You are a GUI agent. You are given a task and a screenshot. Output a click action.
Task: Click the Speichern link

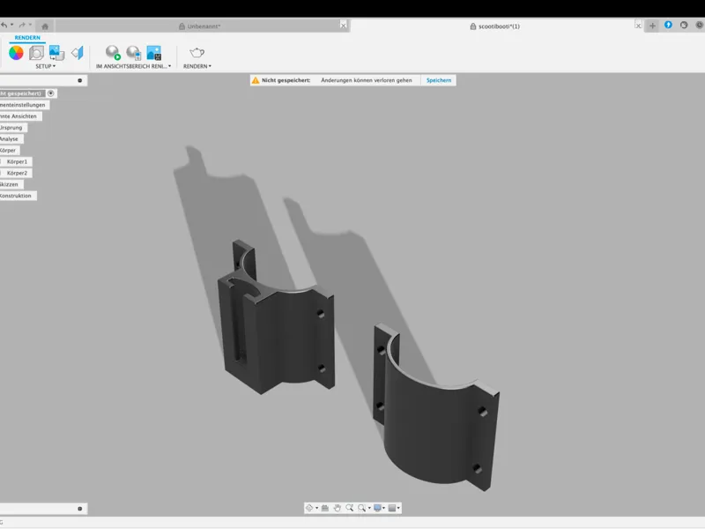pyautogui.click(x=438, y=80)
